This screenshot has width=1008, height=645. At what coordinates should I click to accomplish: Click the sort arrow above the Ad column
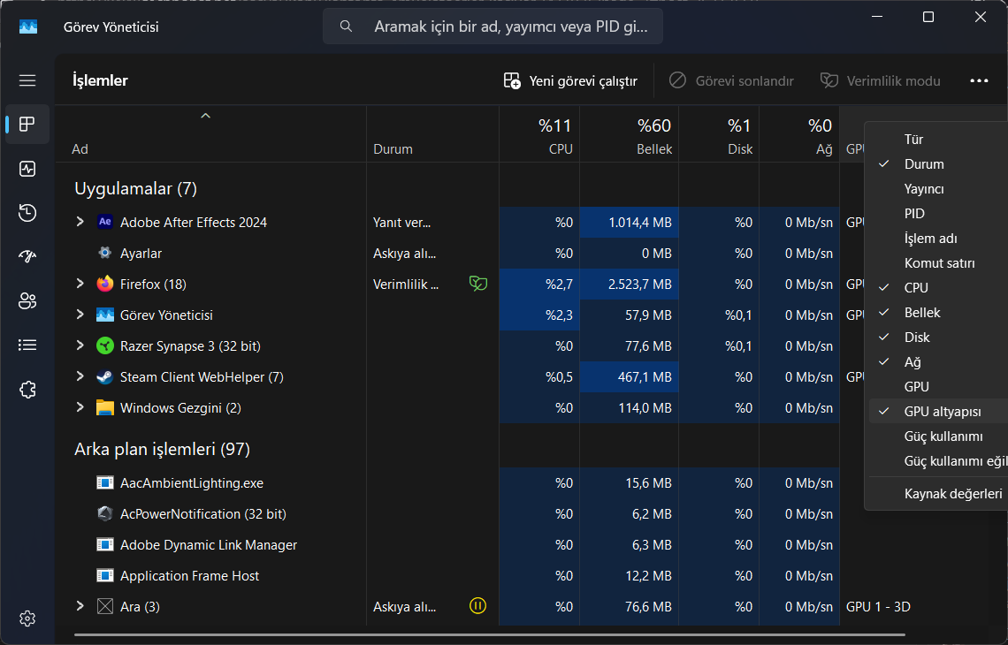[x=206, y=117]
